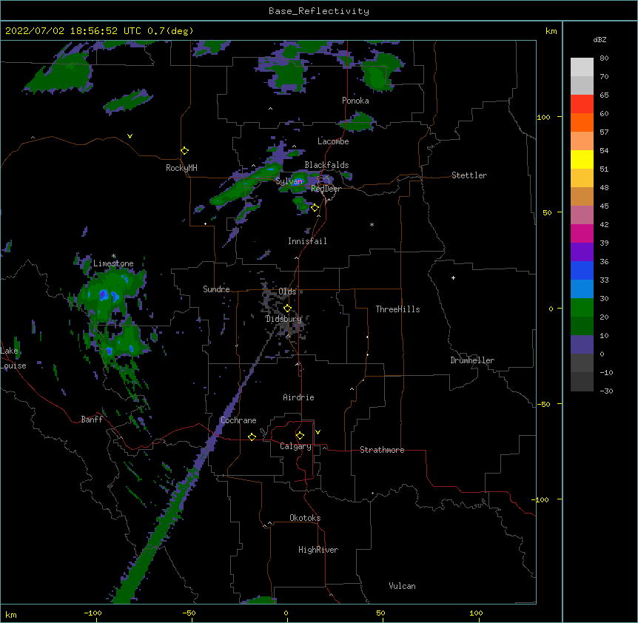Click the storm cell over Sylvan Lake

tap(299, 181)
